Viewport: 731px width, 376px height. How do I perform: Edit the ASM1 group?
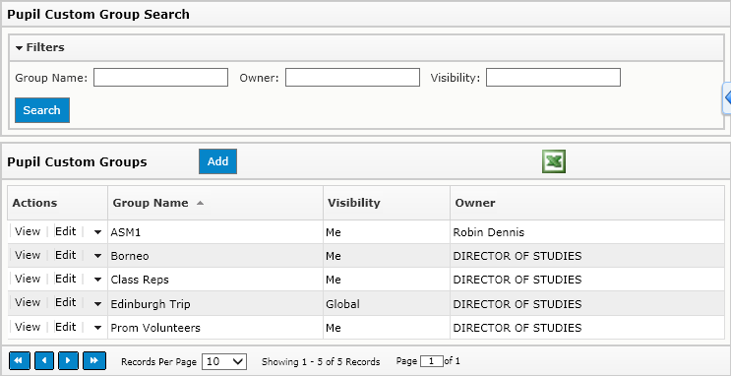65,232
